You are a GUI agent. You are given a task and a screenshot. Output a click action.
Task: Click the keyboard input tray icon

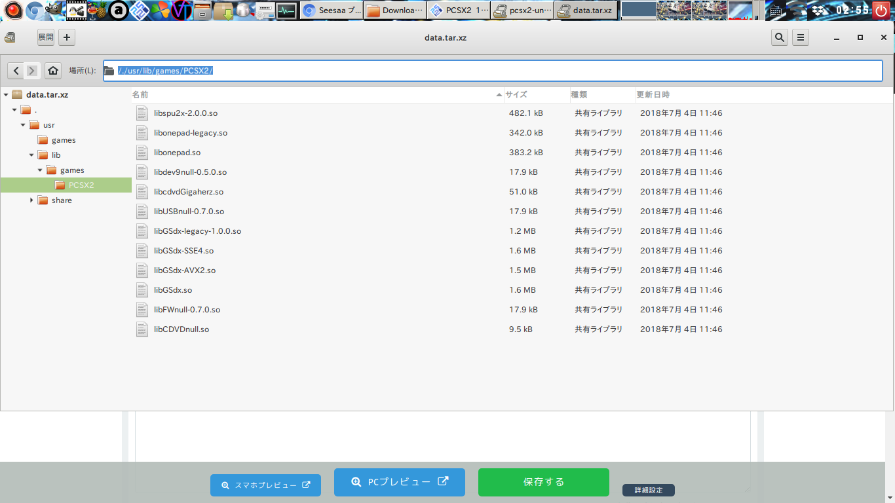click(776, 10)
